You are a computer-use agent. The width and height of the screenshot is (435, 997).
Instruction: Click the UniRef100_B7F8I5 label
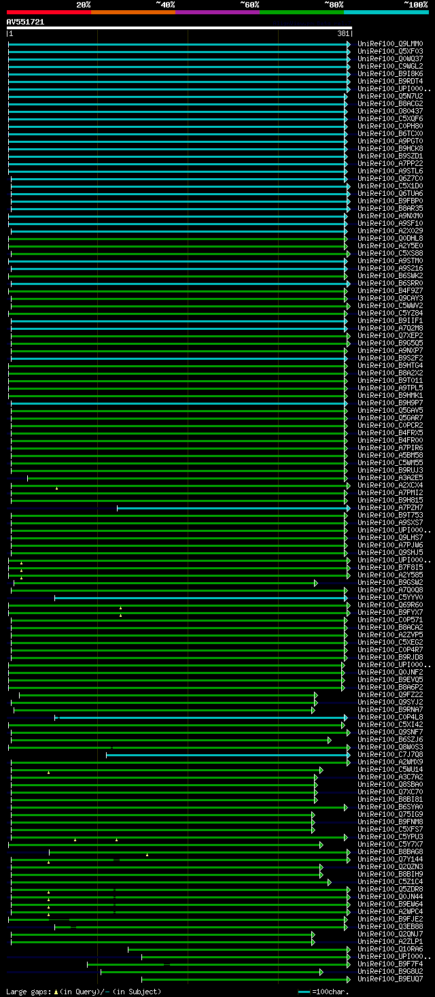(x=390, y=568)
